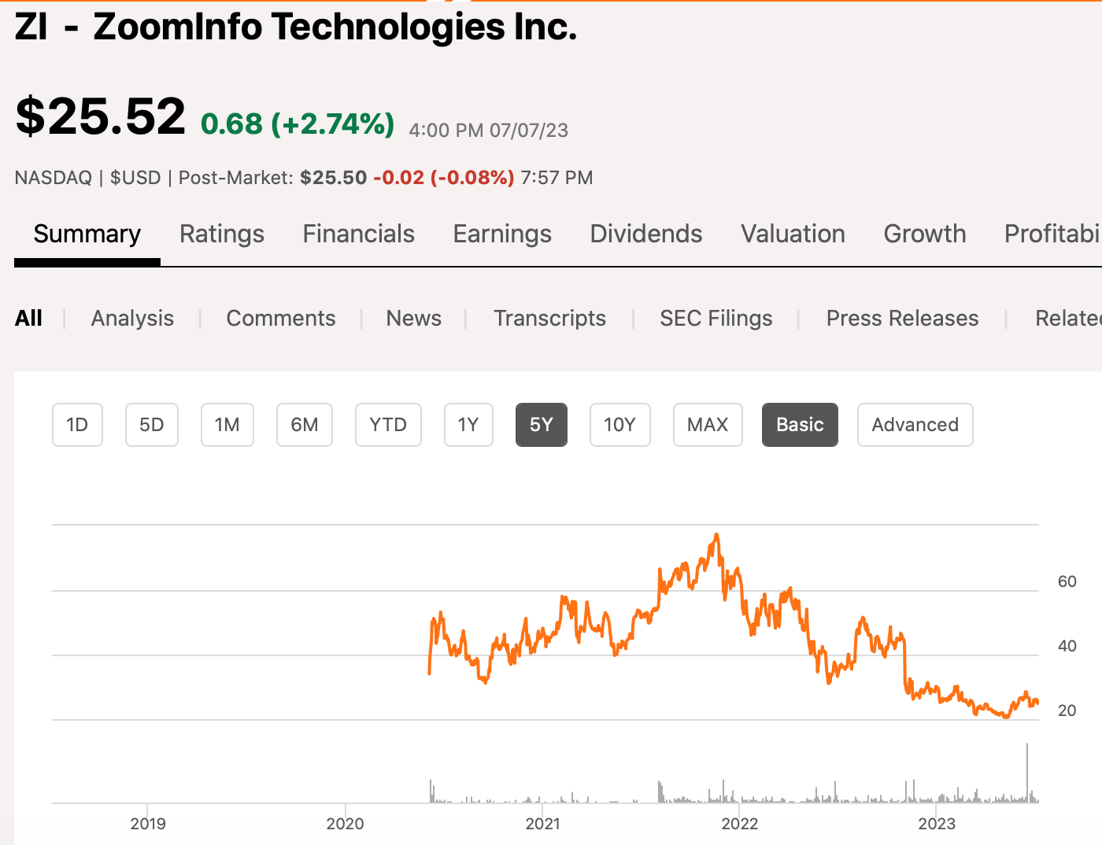Select the 5D chart range
This screenshot has height=845, width=1102.
152,425
